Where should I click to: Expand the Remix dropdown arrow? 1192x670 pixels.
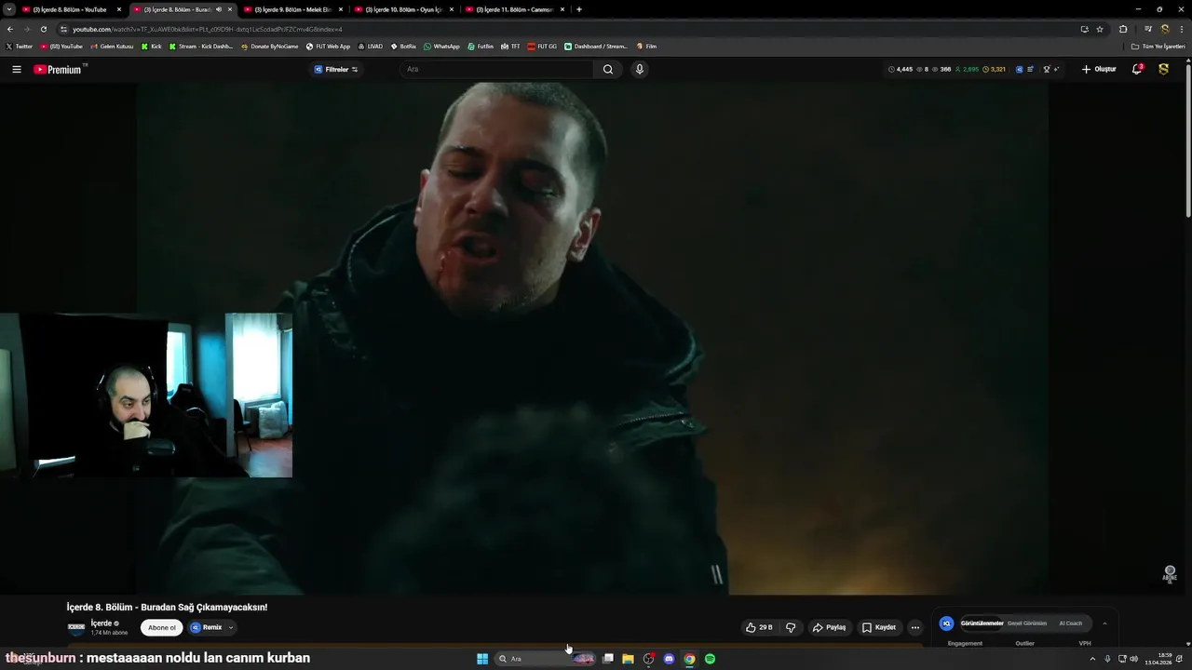(x=231, y=627)
